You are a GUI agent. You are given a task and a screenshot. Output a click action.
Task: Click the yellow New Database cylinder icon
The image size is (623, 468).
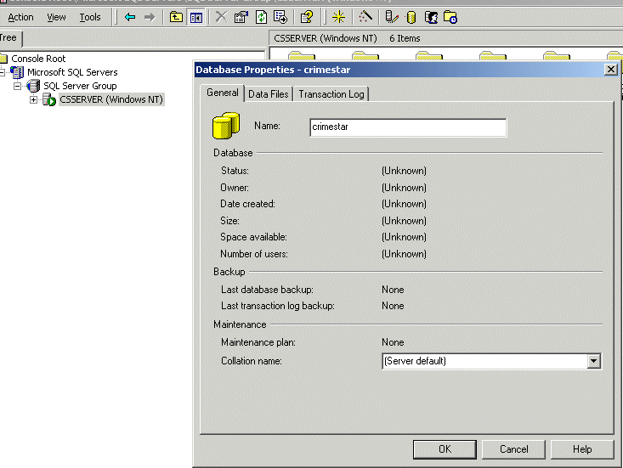pyautogui.click(x=411, y=17)
